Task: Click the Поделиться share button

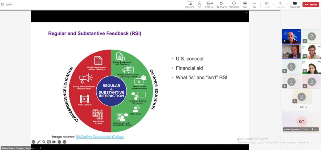Action: click(295, 4)
